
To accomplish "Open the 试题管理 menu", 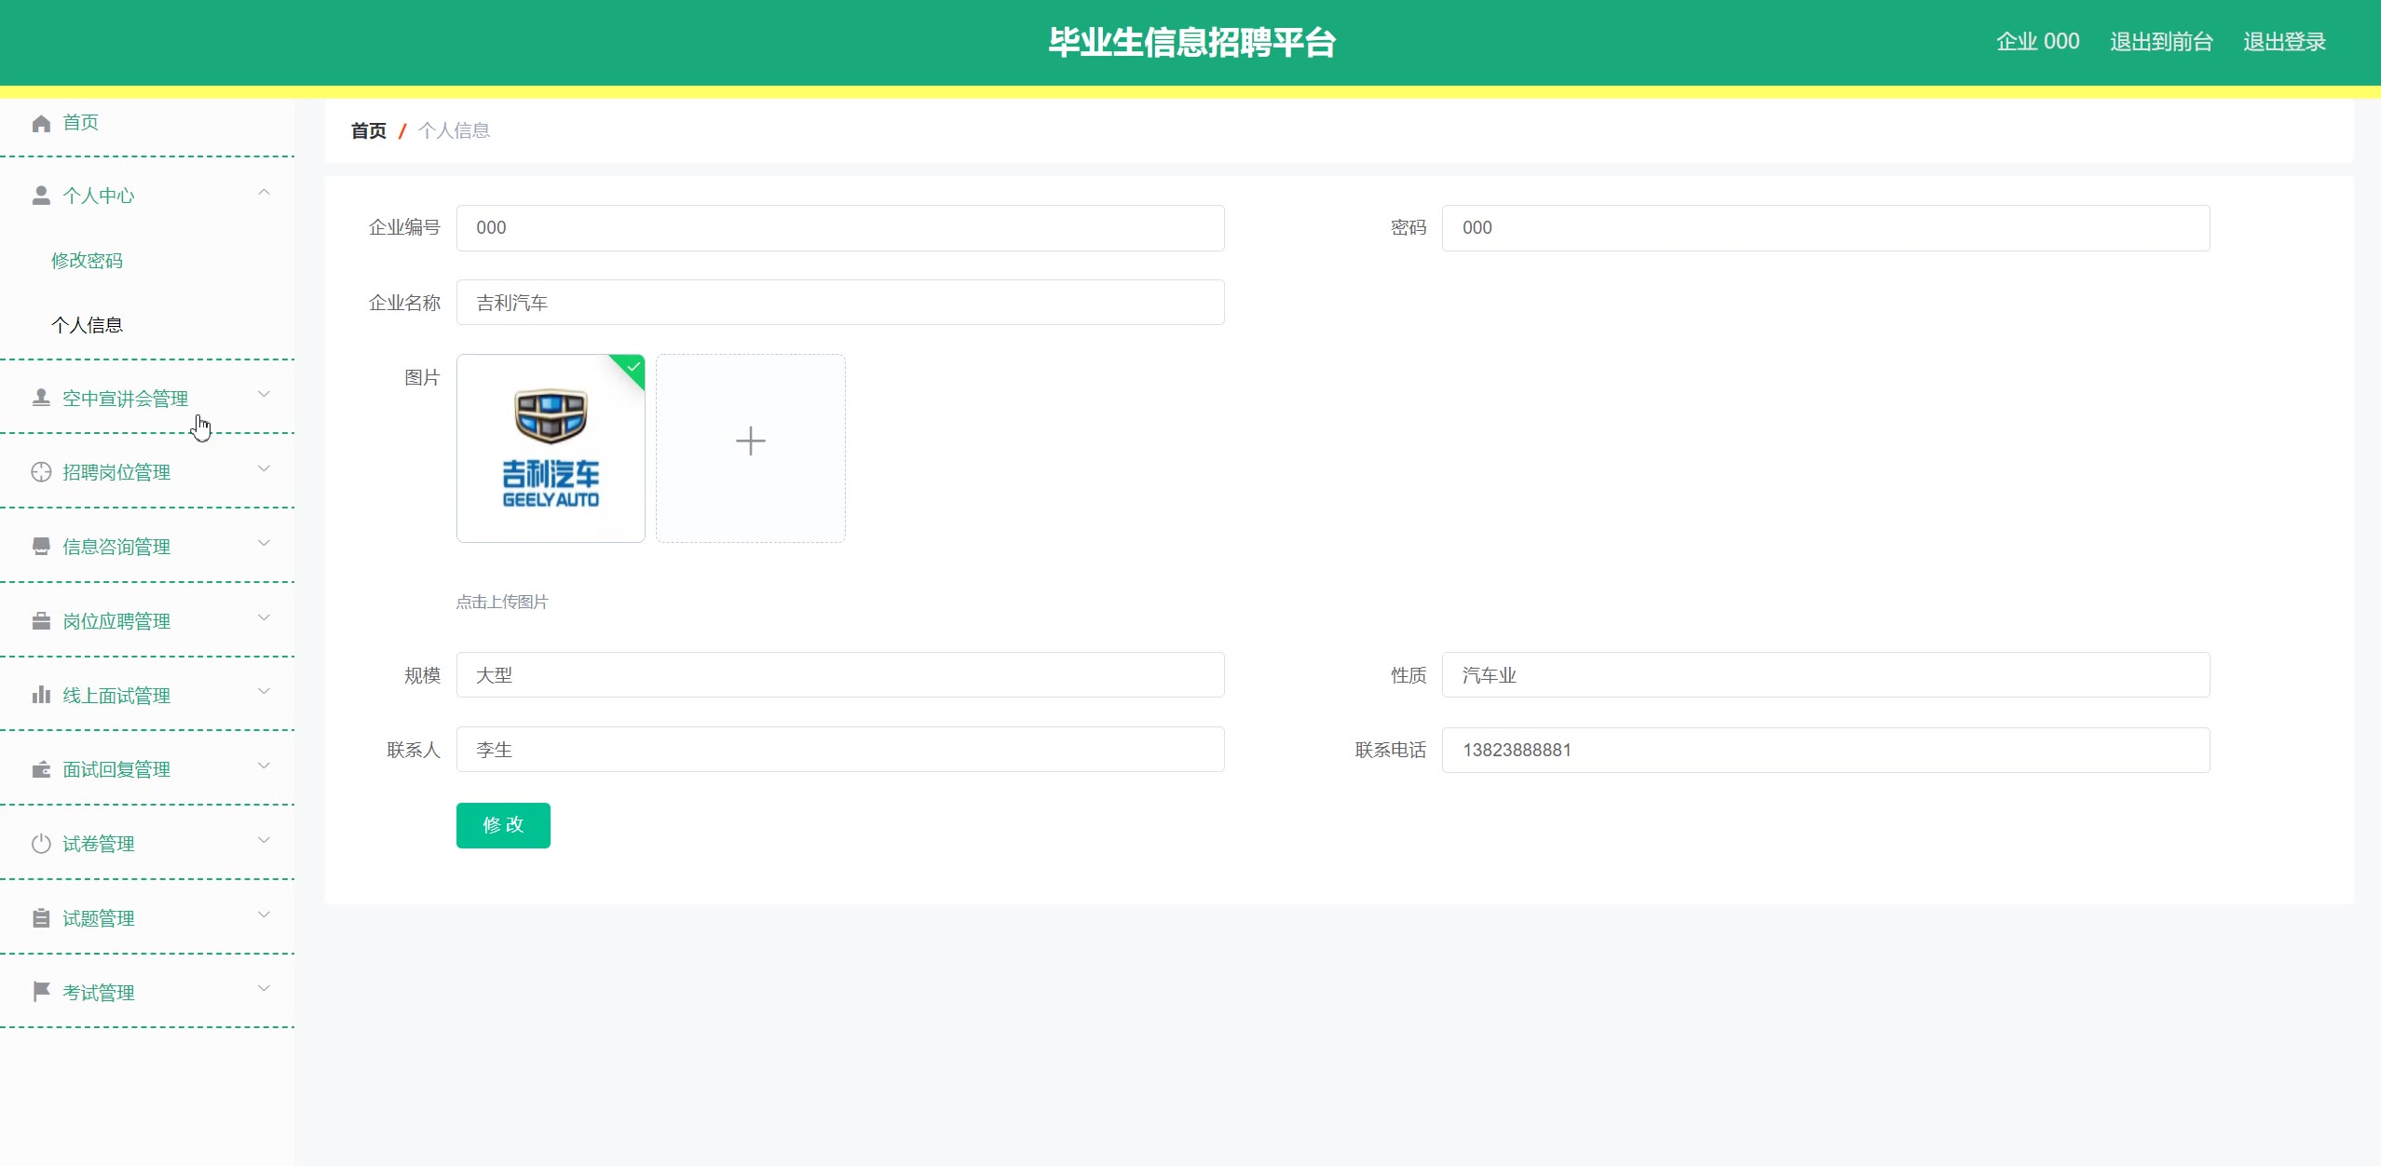I will tap(147, 918).
